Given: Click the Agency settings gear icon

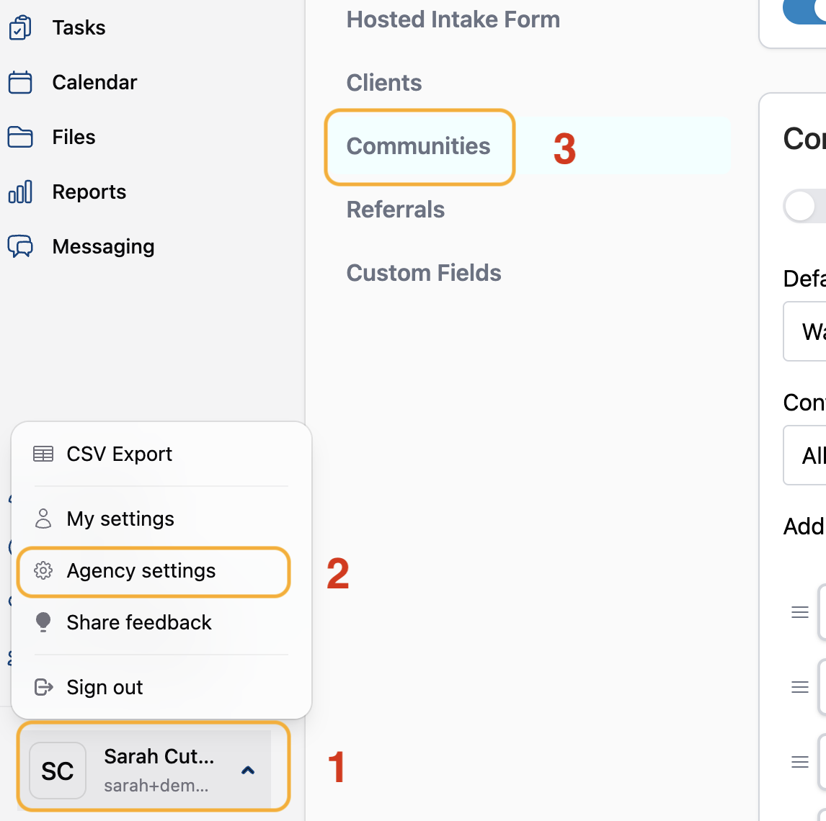Looking at the screenshot, I should 43,571.
